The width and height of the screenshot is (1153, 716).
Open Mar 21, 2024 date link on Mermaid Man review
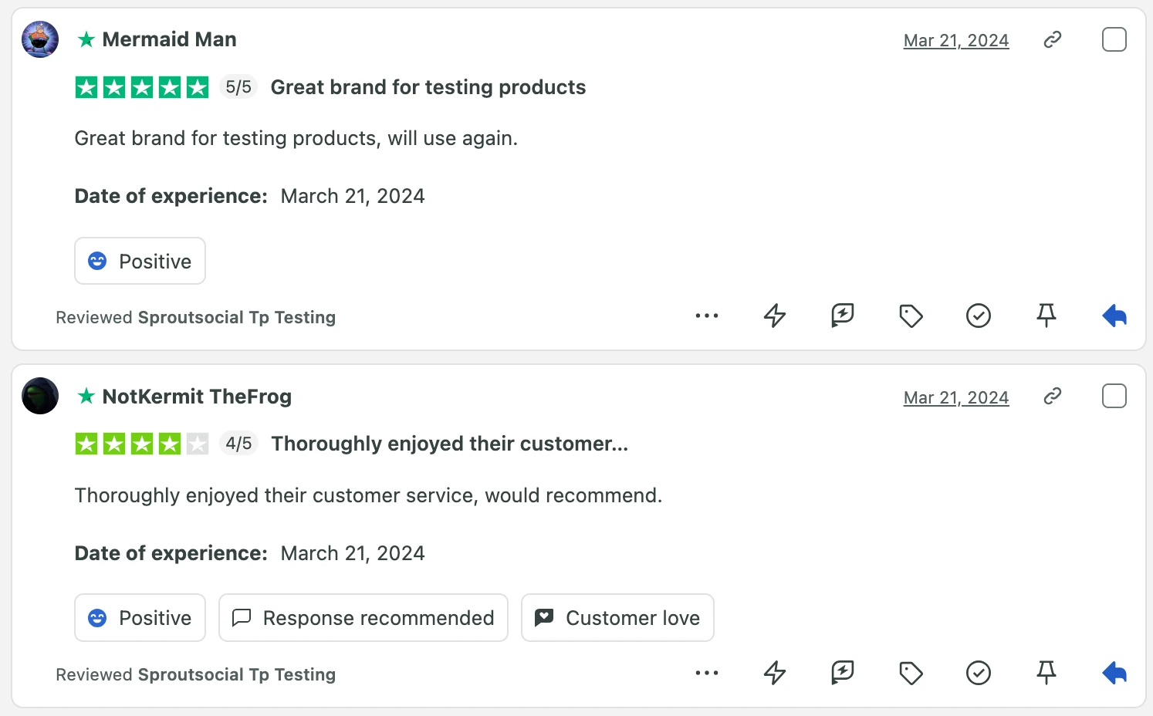point(956,40)
